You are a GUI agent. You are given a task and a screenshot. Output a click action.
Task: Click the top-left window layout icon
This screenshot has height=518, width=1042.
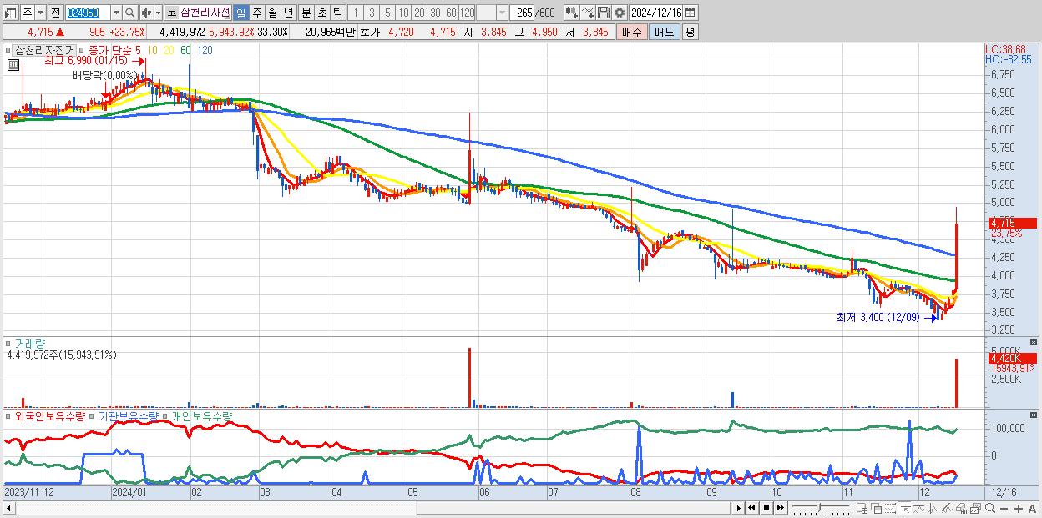tap(10, 13)
